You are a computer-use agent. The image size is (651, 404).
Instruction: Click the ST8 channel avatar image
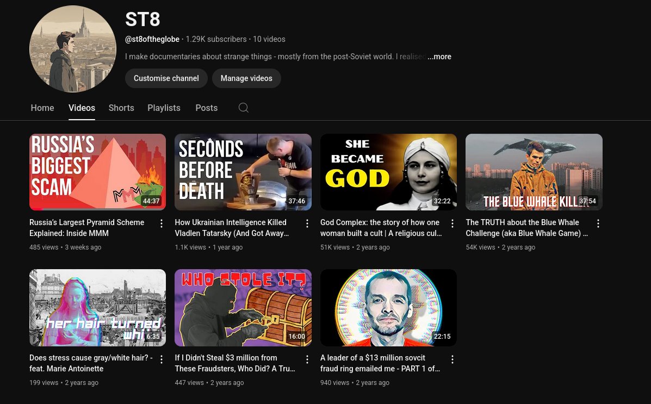(73, 48)
